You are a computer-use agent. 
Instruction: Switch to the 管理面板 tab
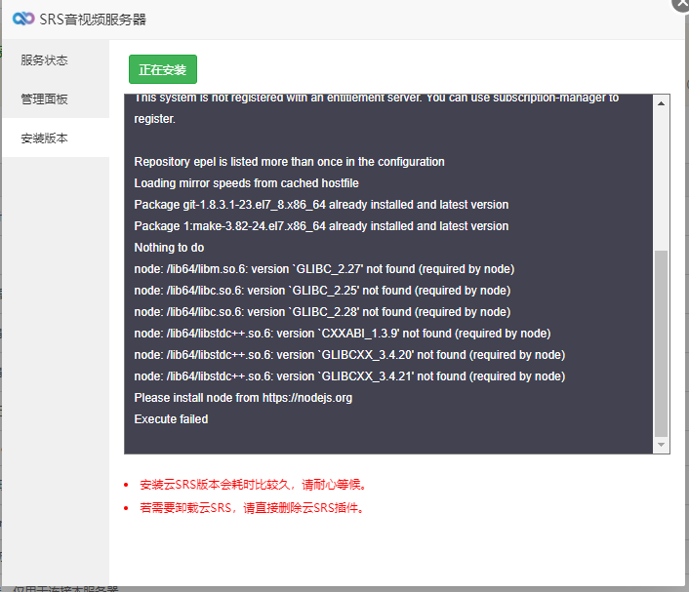click(44, 99)
